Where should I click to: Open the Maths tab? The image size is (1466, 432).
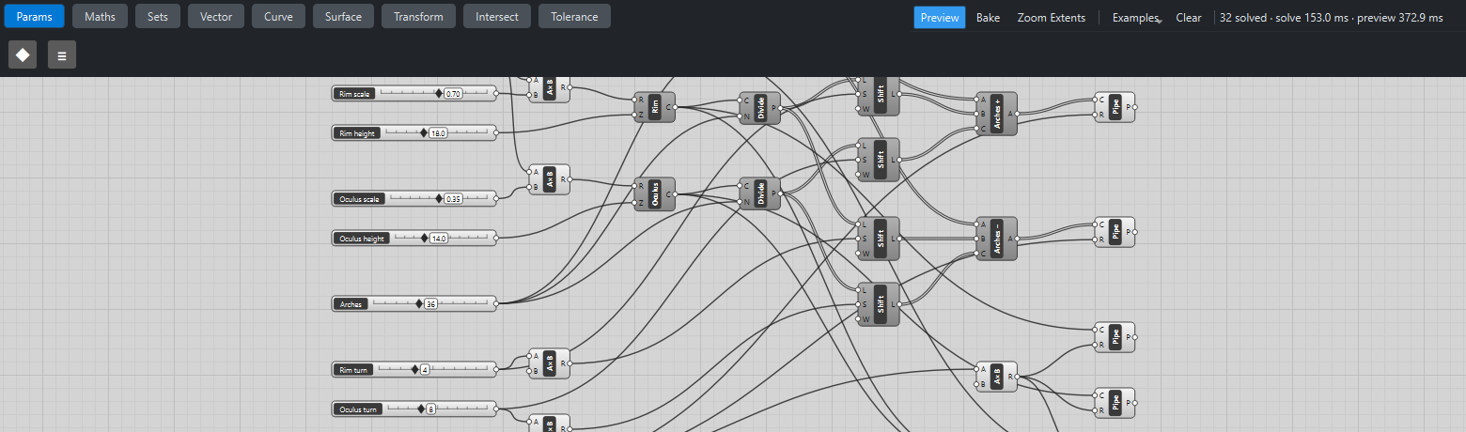pos(100,17)
